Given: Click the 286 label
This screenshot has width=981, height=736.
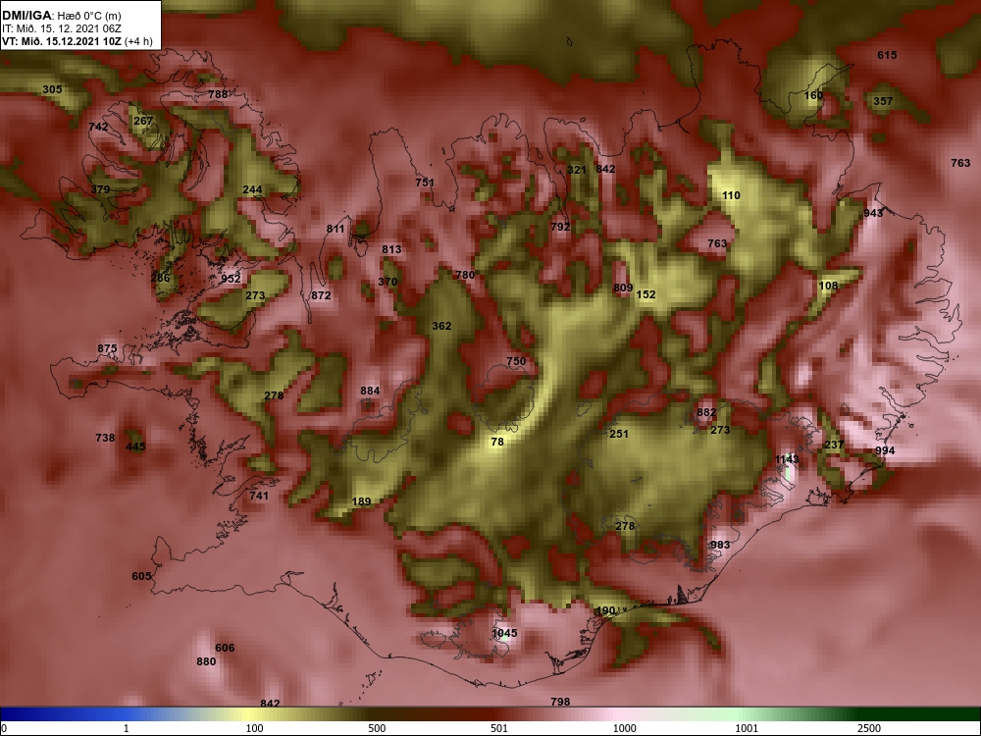Looking at the screenshot, I should [x=160, y=279].
